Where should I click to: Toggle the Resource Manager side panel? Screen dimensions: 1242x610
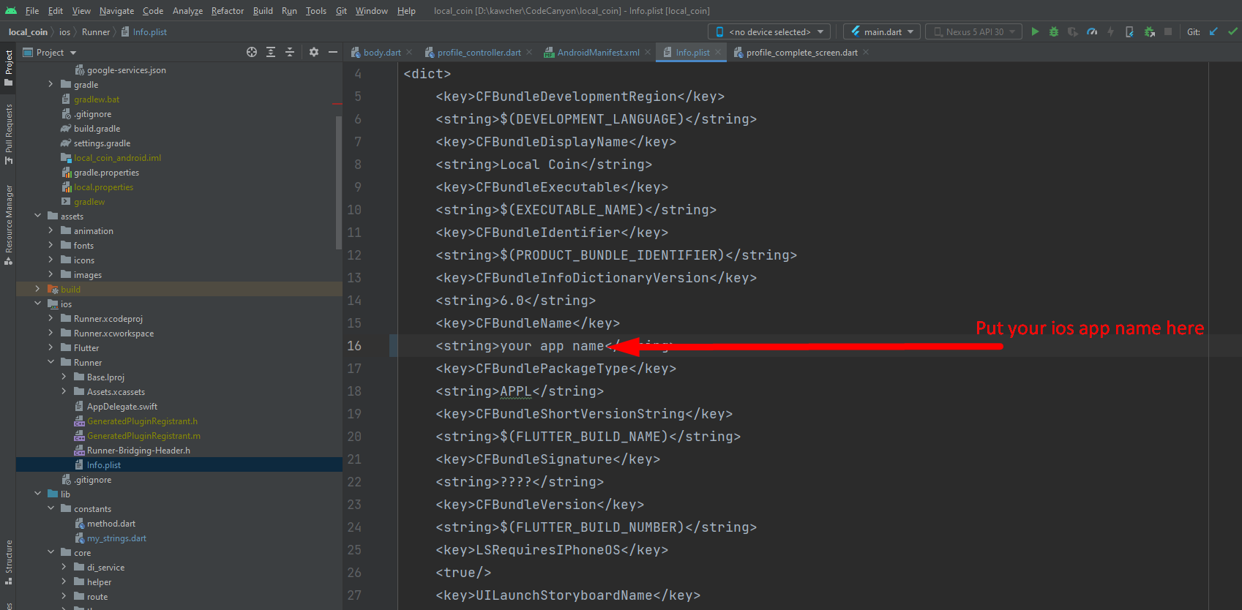pos(9,219)
